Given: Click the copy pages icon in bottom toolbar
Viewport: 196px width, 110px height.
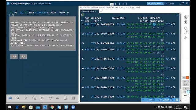Looking at the screenshot, I should point(34,98).
